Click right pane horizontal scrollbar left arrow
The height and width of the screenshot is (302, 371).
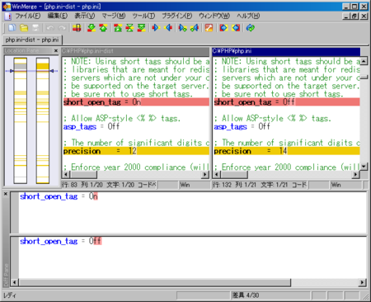(x=217, y=174)
